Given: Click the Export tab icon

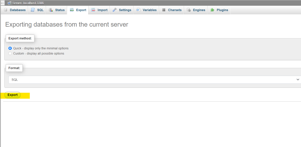Looking at the screenshot, I should pyautogui.click(x=72, y=10).
